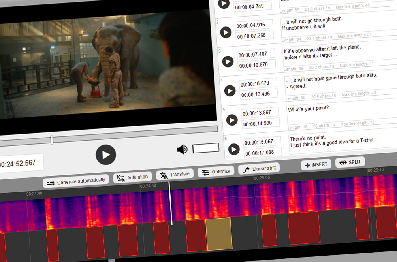
Task: Move the video seek bar handle
Action: (52, 140)
